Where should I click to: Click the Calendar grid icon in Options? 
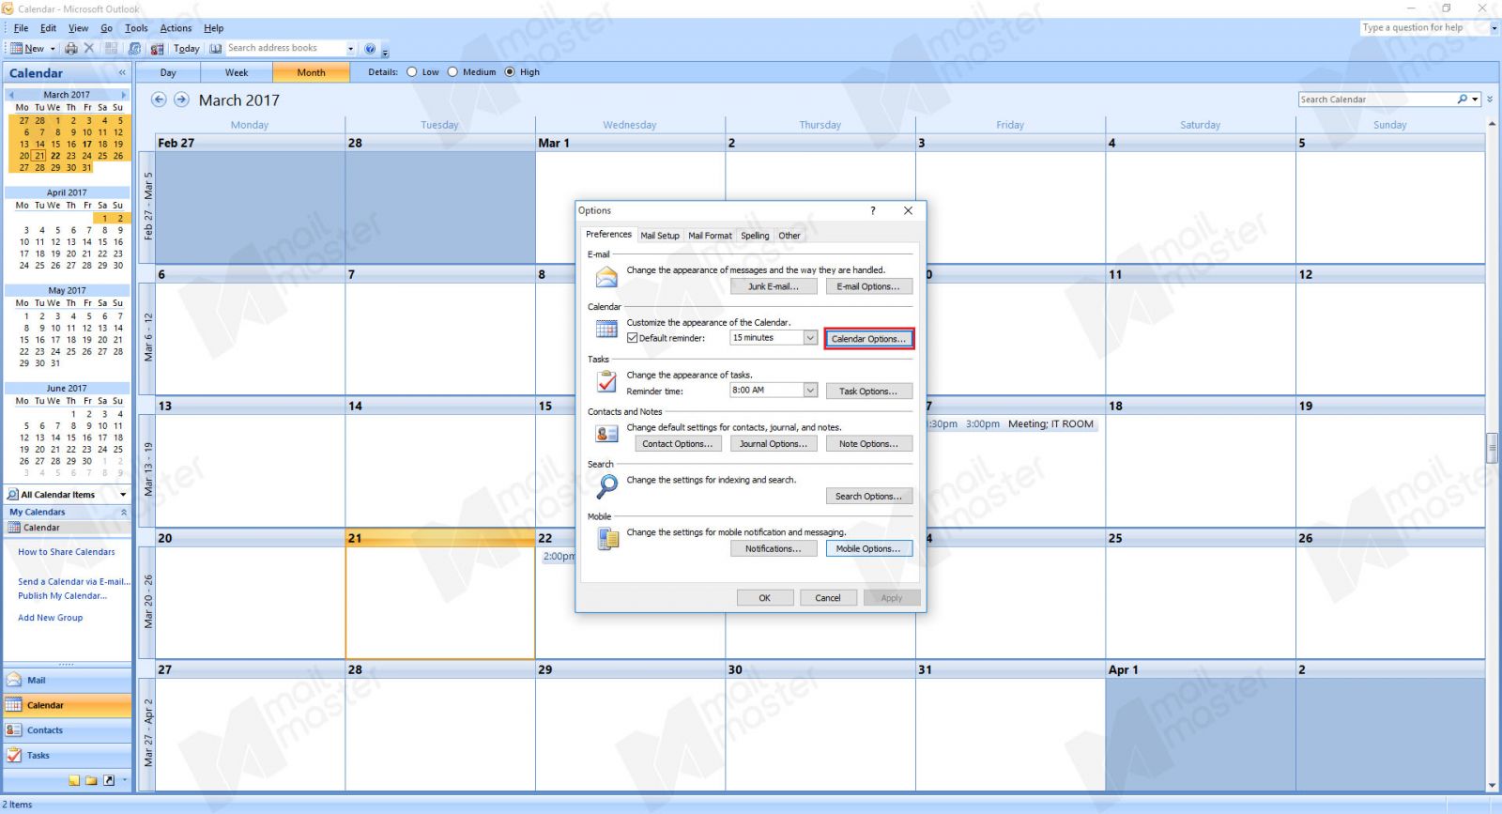(x=607, y=330)
